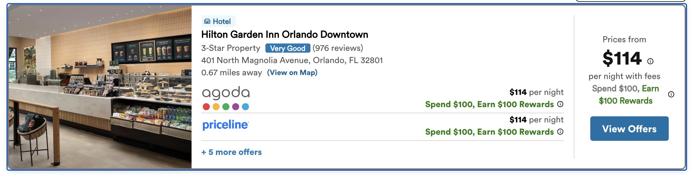Screen dimensions: 700x180
Task: Open the Hilton Garden Inn Orlando Downtown title
Action: click(285, 35)
